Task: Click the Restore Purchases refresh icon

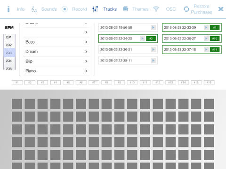Action: tap(186, 9)
